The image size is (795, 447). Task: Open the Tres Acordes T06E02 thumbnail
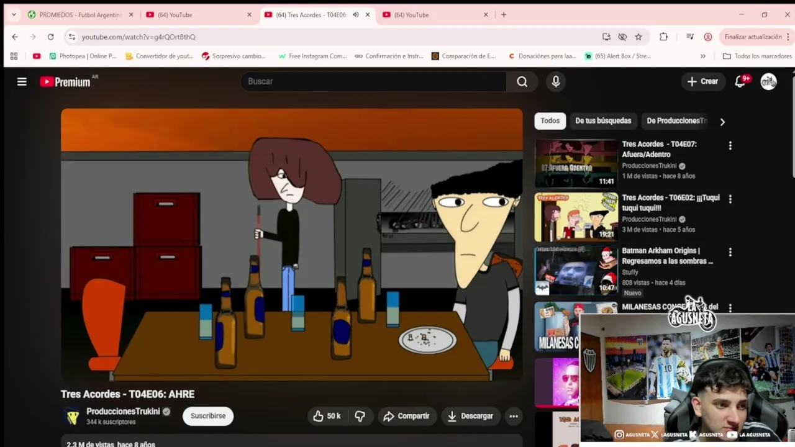point(576,217)
